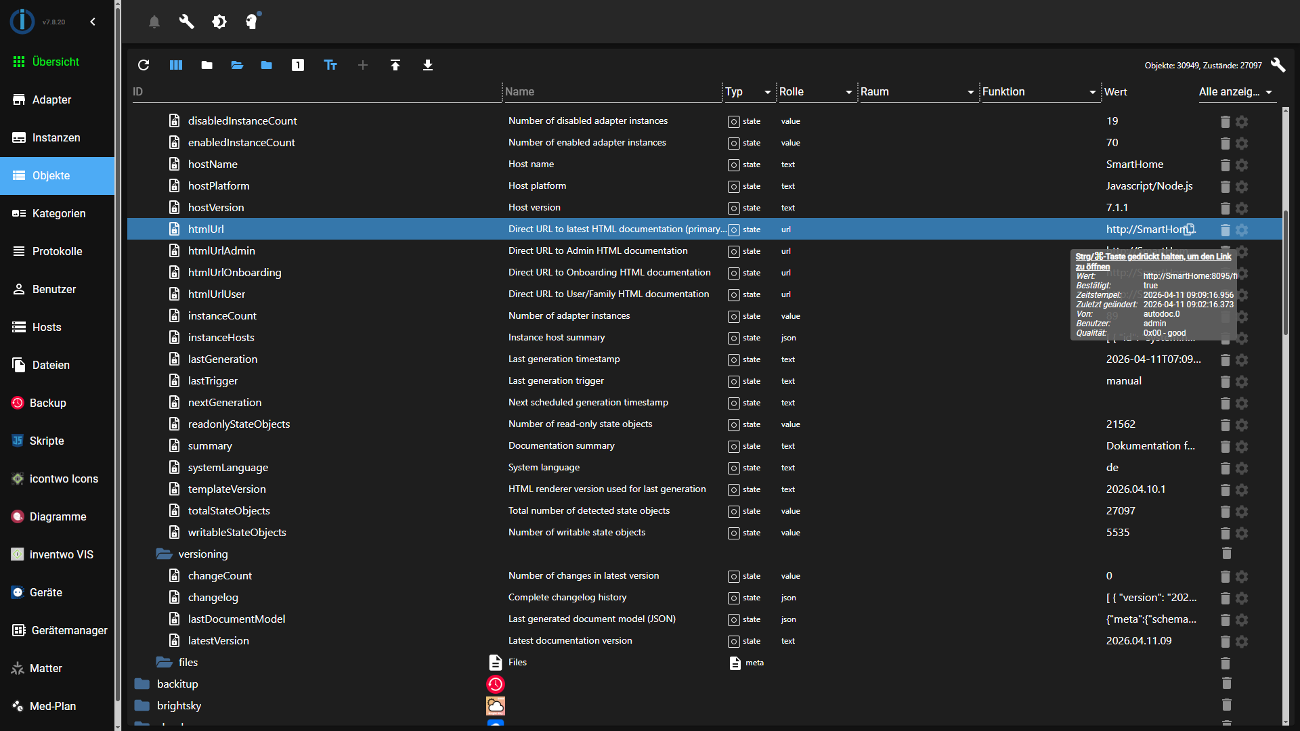This screenshot has width=1300, height=731.
Task: Select Adapter in the sidebar
Action: coord(52,99)
